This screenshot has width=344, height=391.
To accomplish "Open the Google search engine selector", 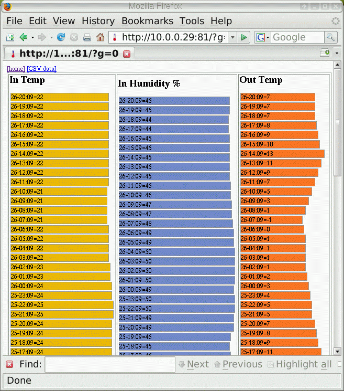I will (x=263, y=37).
